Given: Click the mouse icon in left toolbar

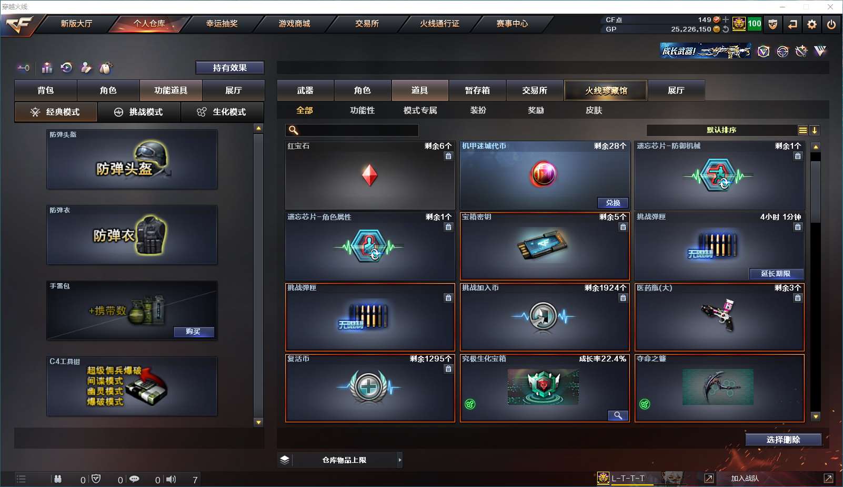Looking at the screenshot, I should [x=106, y=68].
